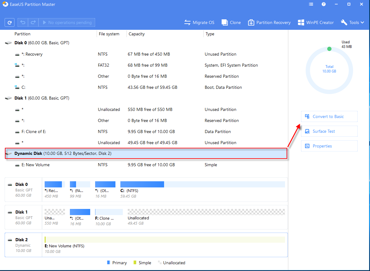
Task: Select Disk 0 row in partition list
Action: coord(146,43)
